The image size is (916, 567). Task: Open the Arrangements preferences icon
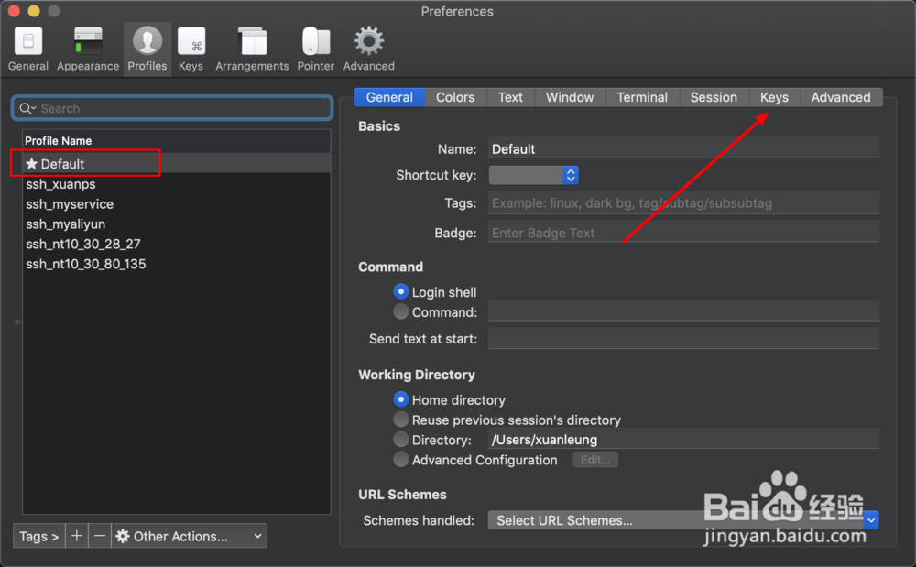[x=252, y=48]
